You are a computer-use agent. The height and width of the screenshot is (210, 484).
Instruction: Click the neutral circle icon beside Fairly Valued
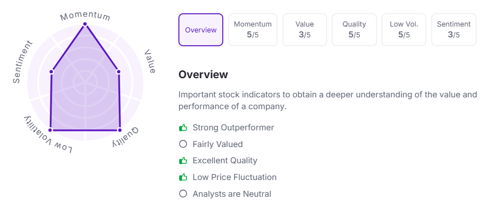point(183,145)
